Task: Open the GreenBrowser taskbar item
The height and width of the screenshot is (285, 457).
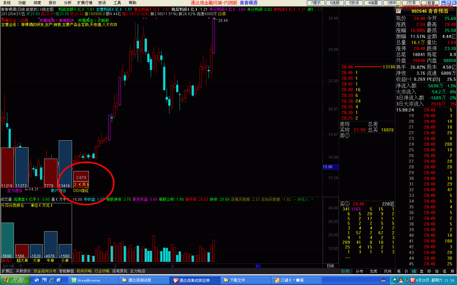Action: pos(93,280)
